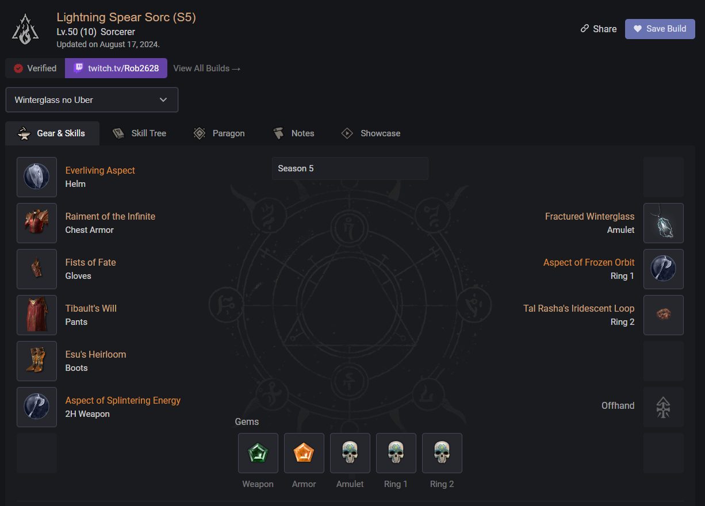
Task: Click the Esu's Heirloom item name
Action: 96,354
